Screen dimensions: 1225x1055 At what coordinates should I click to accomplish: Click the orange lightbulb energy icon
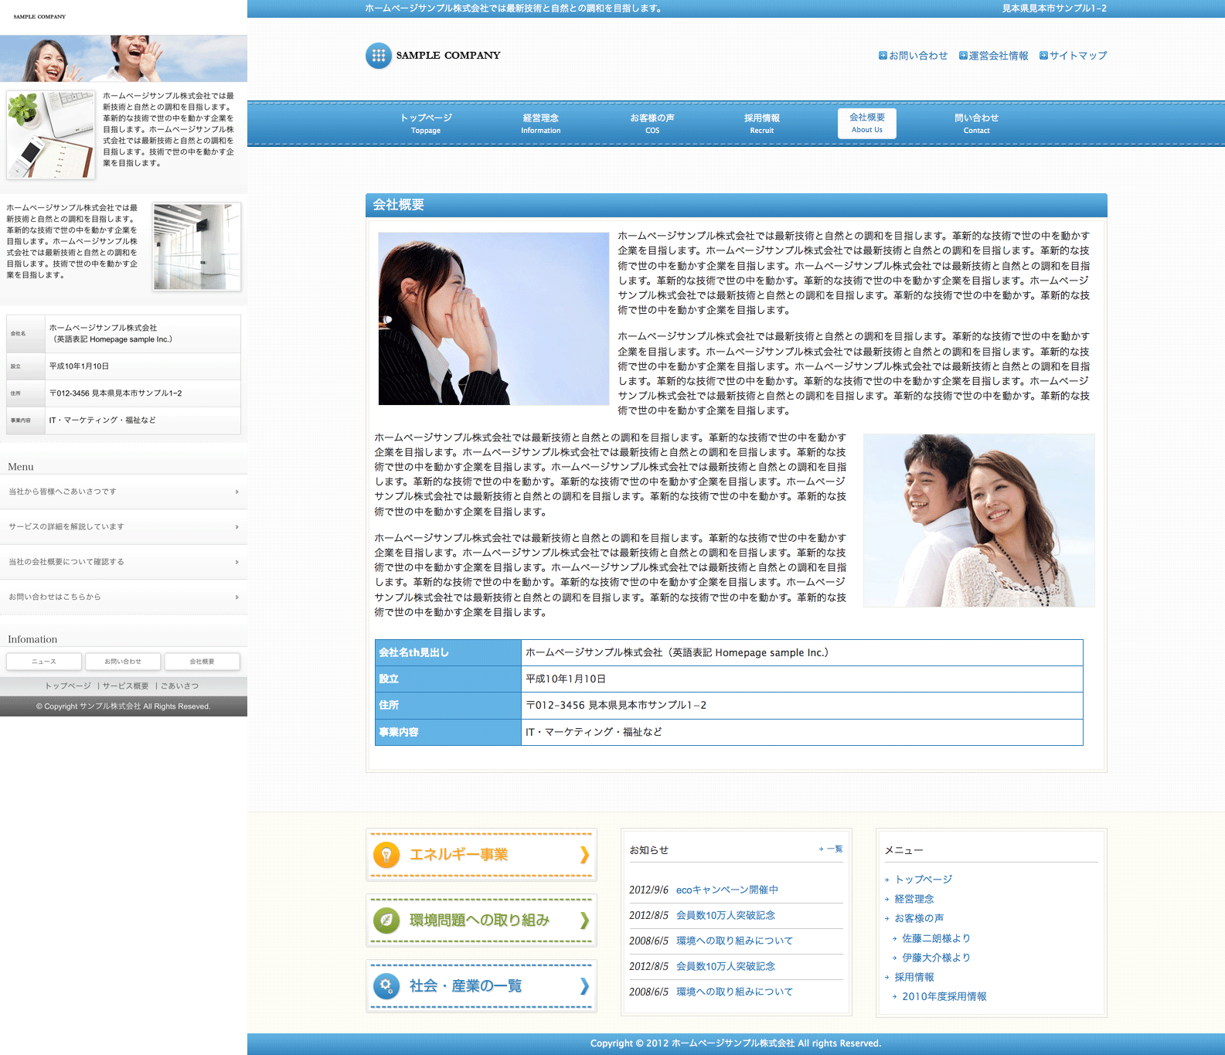click(386, 855)
